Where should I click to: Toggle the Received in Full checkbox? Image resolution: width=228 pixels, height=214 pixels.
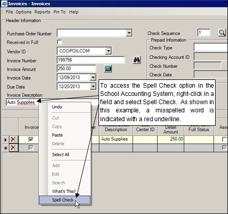(59, 42)
